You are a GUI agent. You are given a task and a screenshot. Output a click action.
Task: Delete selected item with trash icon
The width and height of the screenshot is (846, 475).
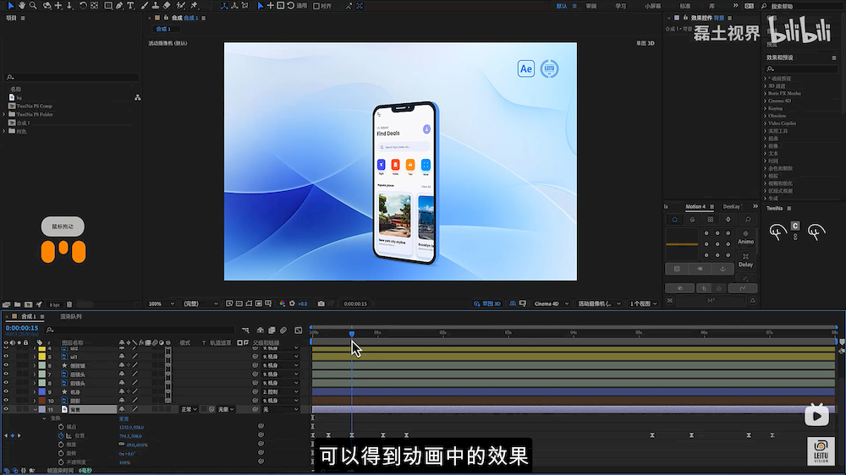[69, 304]
